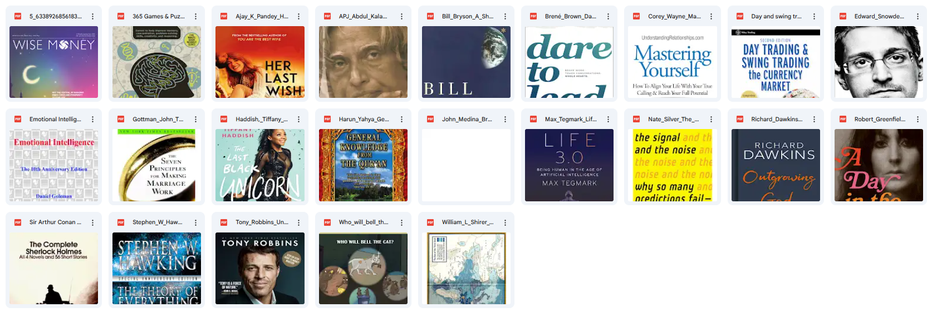The height and width of the screenshot is (317, 932).
Task: Open more options for 365 Games & Puz file
Action: 195,17
